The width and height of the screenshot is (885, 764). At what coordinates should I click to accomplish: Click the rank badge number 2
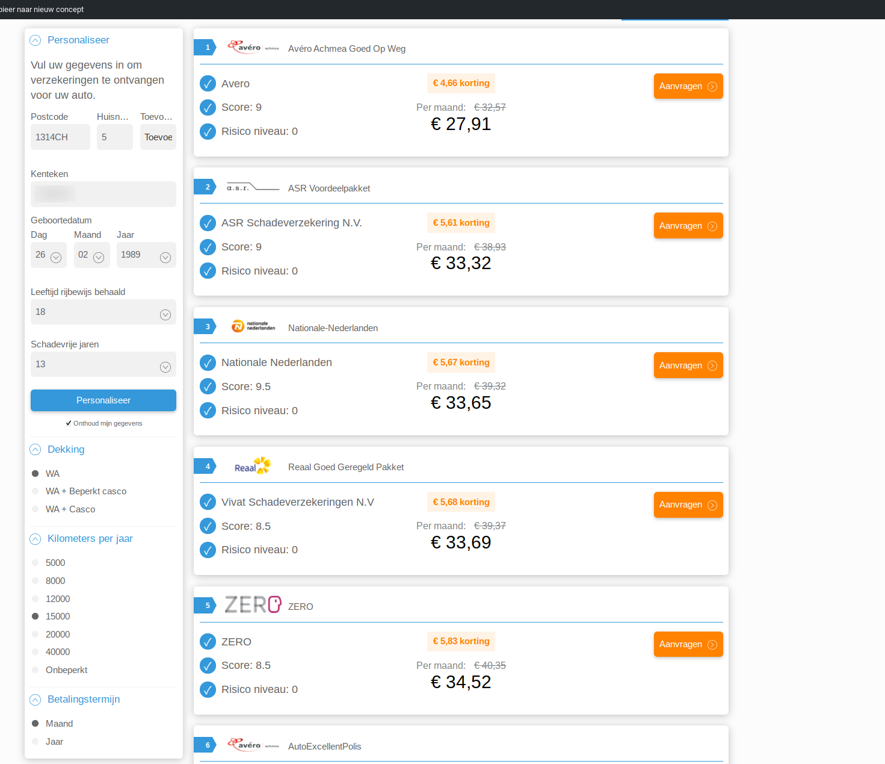pyautogui.click(x=205, y=187)
